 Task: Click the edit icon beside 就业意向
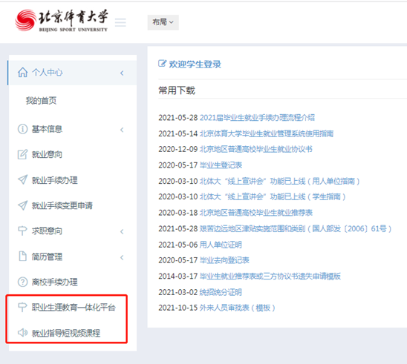22,154
